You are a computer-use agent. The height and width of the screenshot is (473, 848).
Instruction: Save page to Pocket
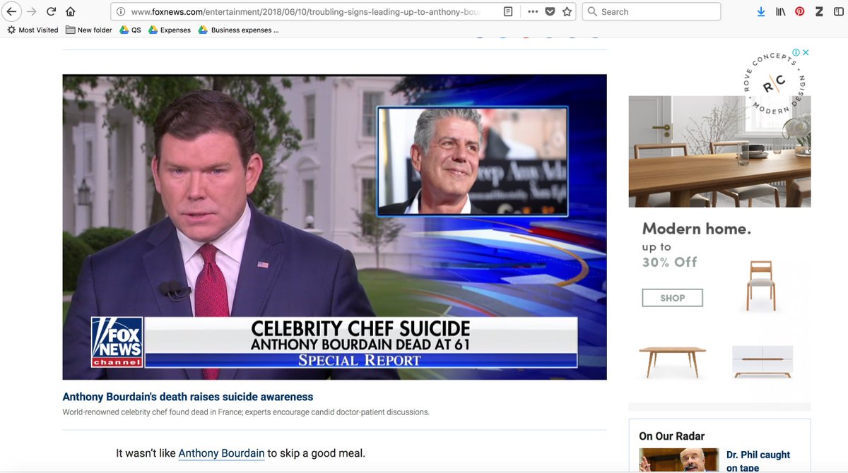tap(550, 12)
